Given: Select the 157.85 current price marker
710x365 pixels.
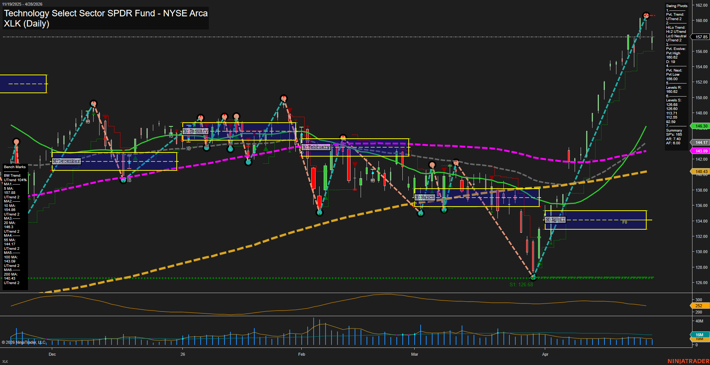Looking at the screenshot, I should (701, 37).
